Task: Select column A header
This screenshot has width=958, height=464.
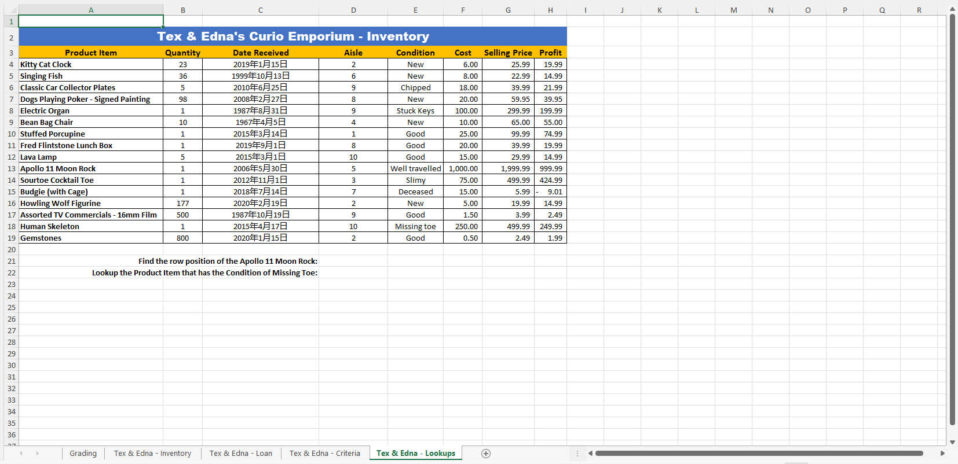Action: pos(91,10)
